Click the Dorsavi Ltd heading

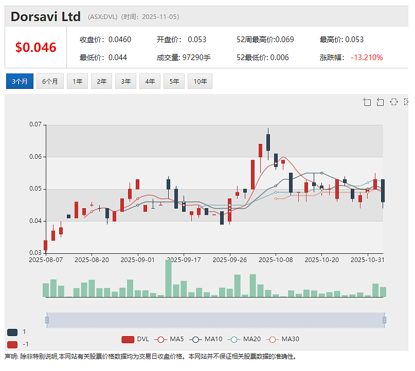click(46, 16)
